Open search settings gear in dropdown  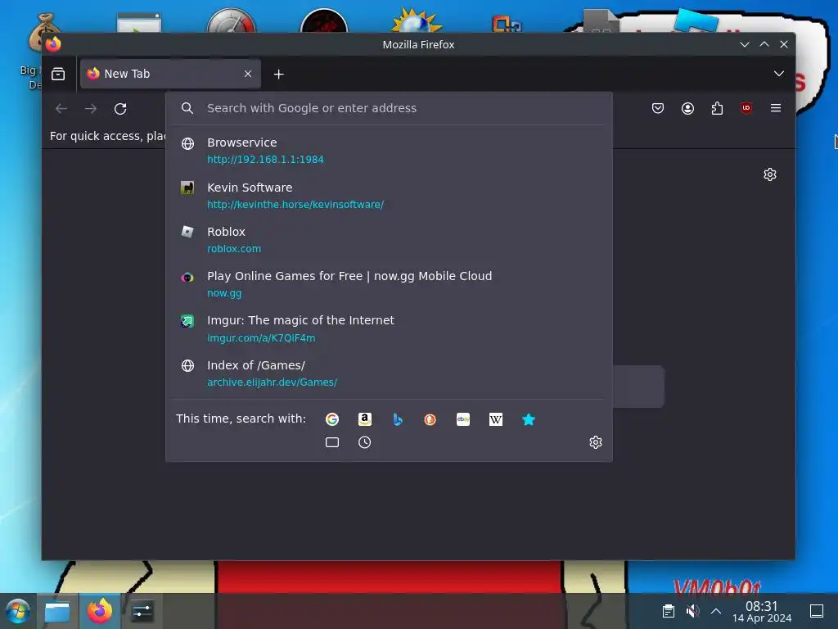pos(596,442)
